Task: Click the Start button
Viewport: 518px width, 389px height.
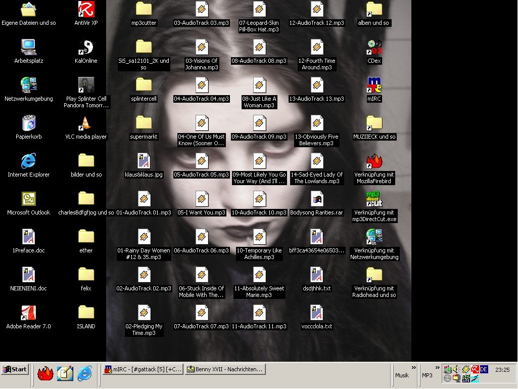Action: click(15, 369)
